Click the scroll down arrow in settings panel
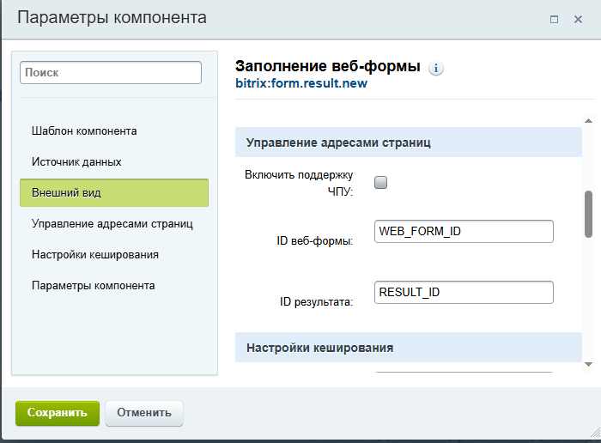 (x=589, y=364)
